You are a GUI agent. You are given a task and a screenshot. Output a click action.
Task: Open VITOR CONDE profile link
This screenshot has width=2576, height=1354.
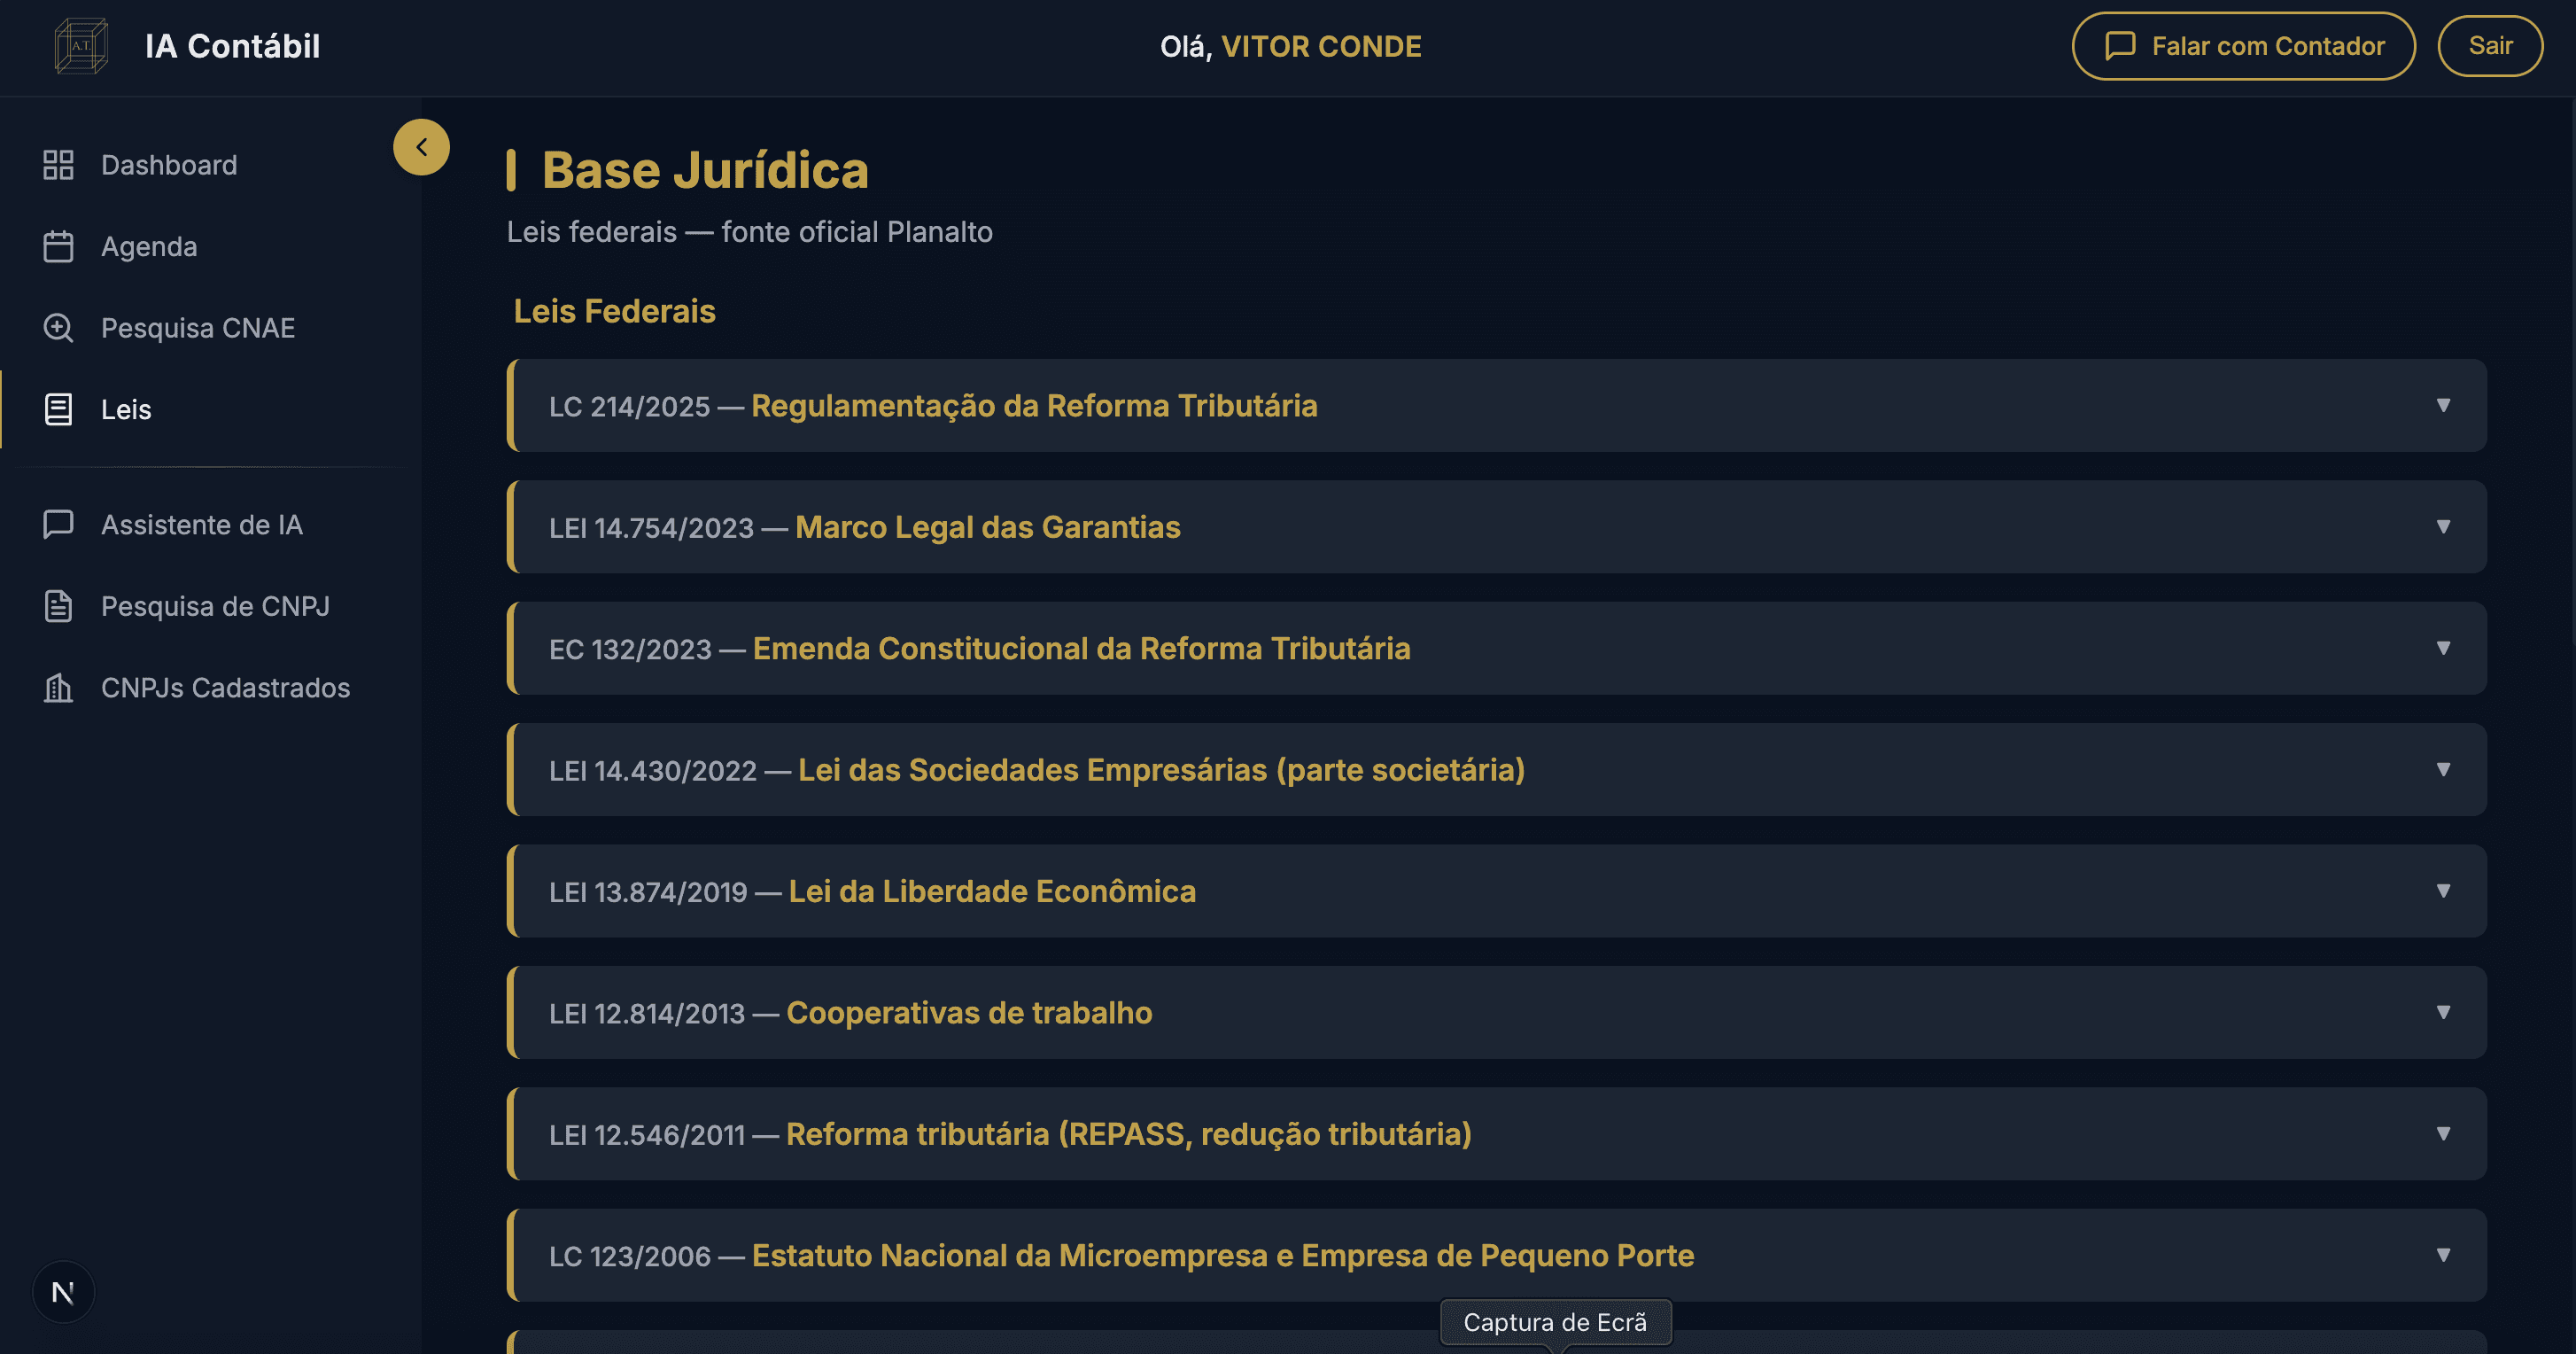tap(1321, 46)
